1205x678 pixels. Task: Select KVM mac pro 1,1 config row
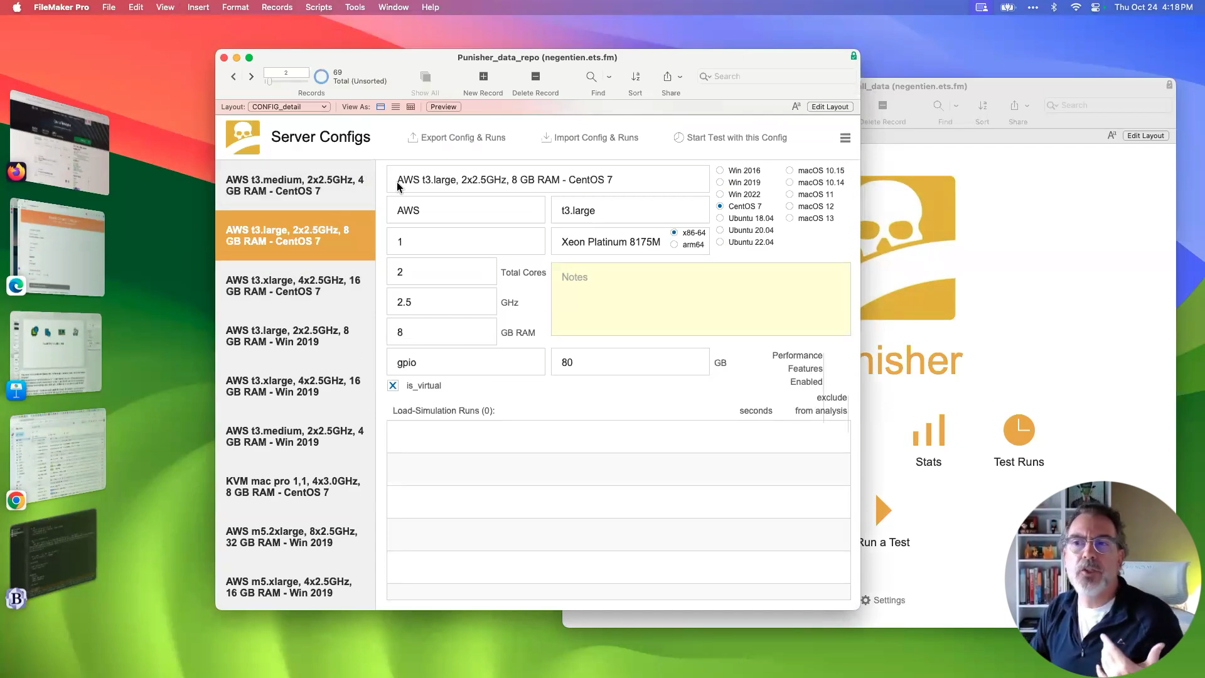coord(295,487)
